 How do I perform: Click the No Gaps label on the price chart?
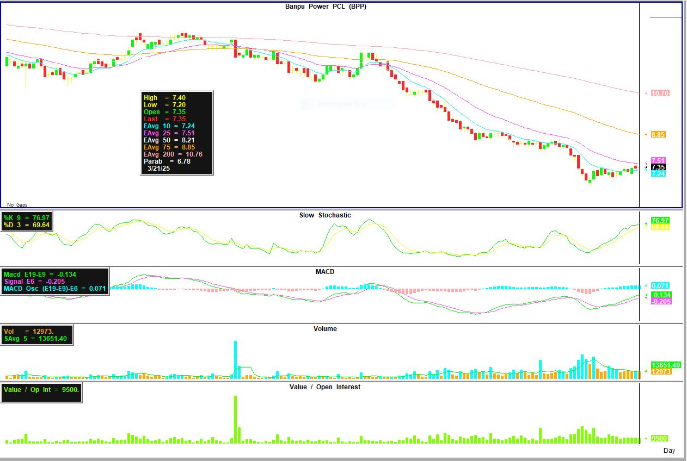(17, 204)
